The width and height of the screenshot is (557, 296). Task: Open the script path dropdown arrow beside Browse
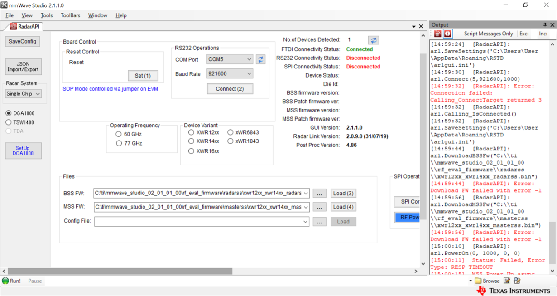click(x=471, y=281)
